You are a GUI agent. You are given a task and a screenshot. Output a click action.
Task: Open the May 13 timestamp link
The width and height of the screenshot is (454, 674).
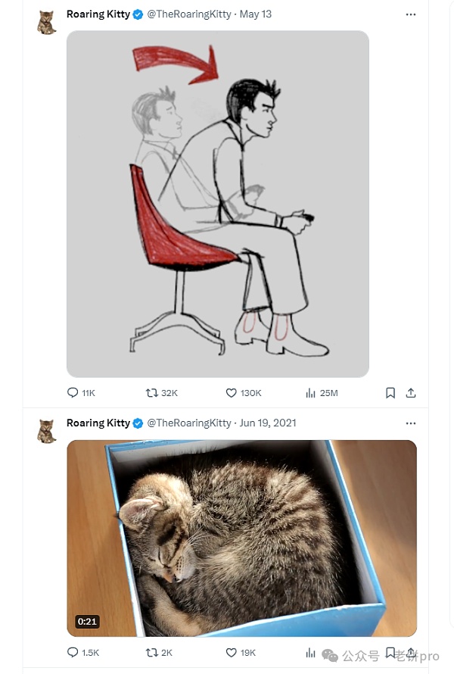[x=256, y=14]
